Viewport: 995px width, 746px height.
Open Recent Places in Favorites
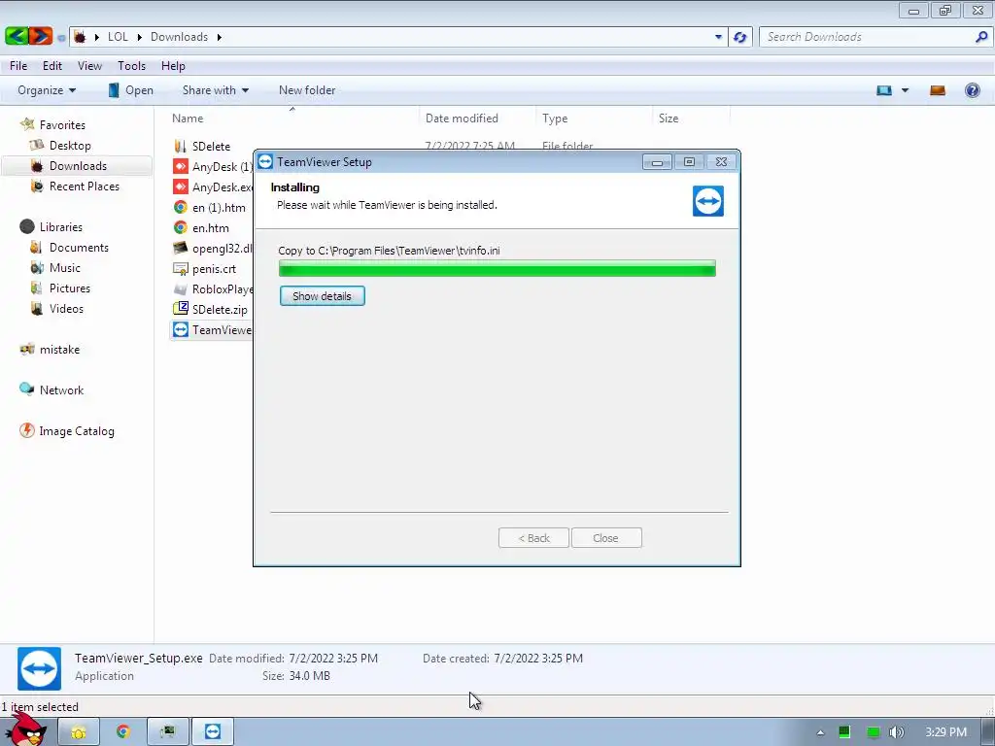click(85, 186)
